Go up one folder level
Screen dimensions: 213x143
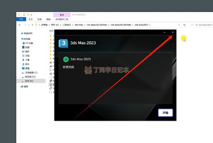pyautogui.click(x=32, y=25)
